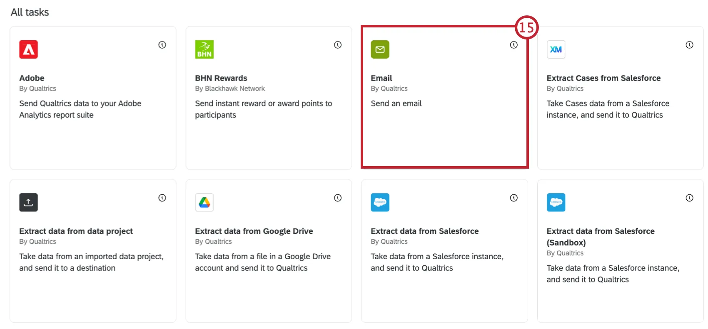The image size is (708, 329).
Task: Select the Adobe task icon
Action: [29, 49]
